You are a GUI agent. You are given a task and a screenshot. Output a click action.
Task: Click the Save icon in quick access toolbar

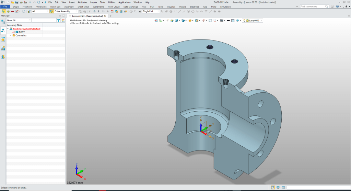(17, 2)
